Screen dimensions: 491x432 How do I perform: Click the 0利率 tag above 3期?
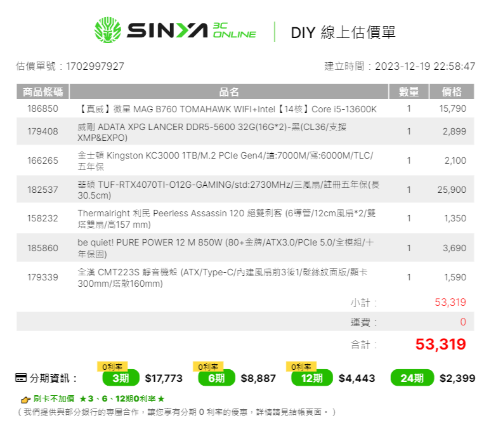112,366
